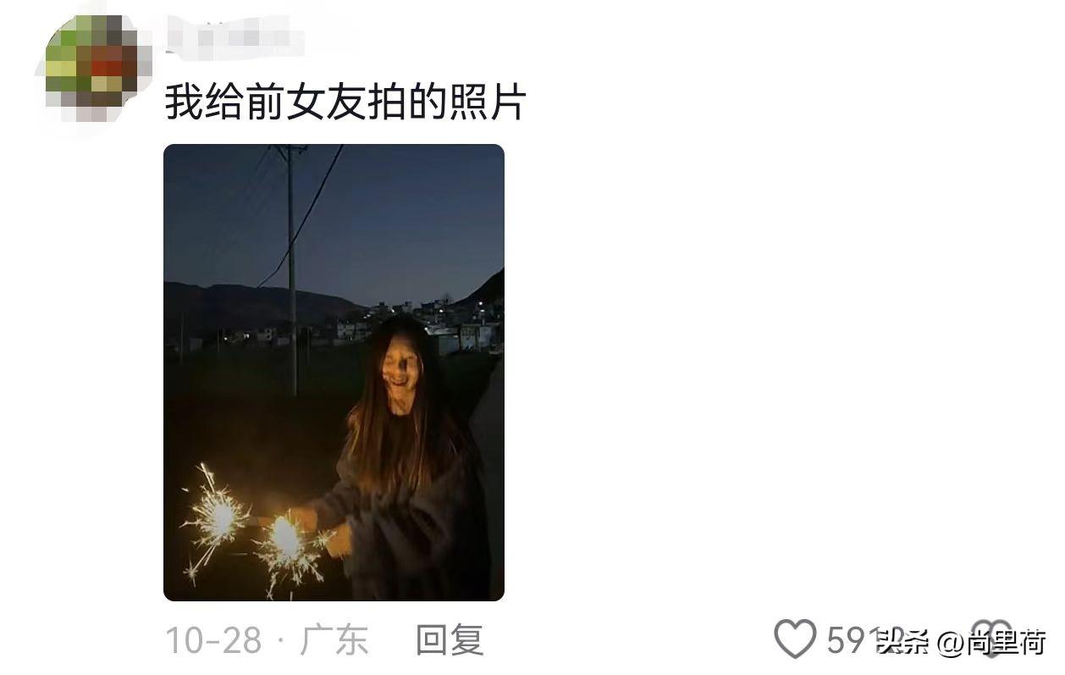Tap the dark mountain ridge in photo
The image size is (1065, 675).
tap(254, 305)
